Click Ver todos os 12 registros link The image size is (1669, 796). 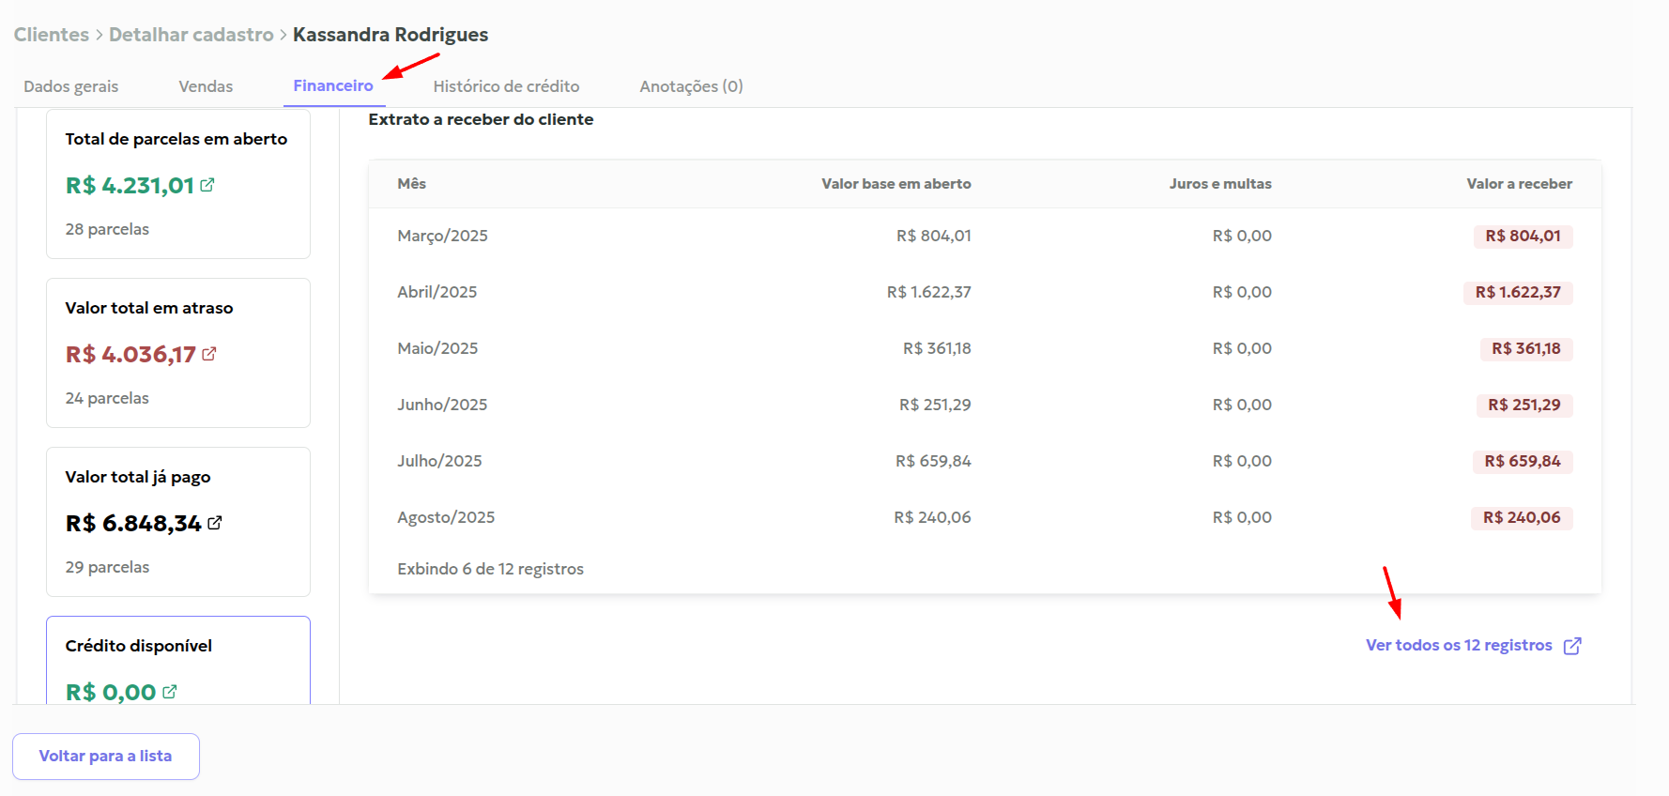tap(1458, 645)
